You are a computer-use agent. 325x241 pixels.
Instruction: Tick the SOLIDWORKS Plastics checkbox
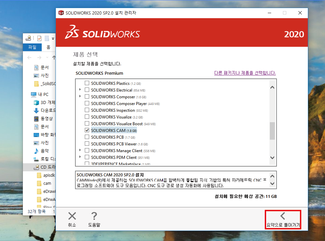pyautogui.click(x=87, y=83)
